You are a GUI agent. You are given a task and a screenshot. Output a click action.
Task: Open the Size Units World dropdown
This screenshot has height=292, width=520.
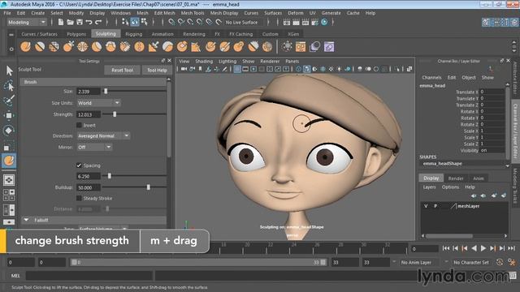[99, 103]
